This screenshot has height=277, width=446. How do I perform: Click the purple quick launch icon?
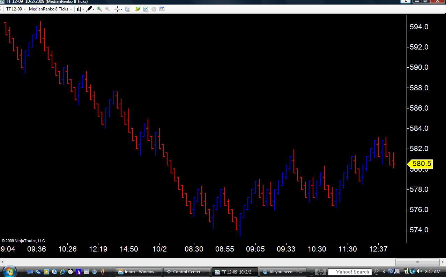78,272
